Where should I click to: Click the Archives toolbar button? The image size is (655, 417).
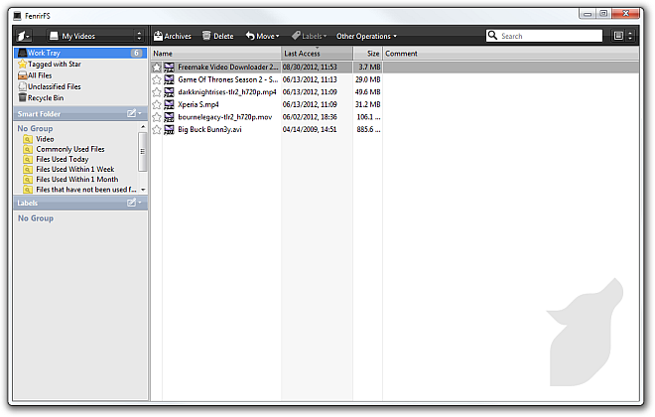[172, 36]
